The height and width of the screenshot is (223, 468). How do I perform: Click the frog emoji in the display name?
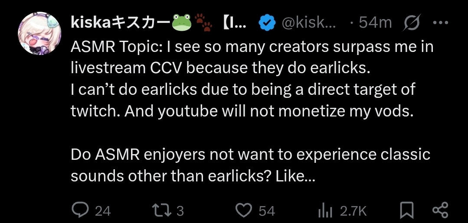(182, 23)
